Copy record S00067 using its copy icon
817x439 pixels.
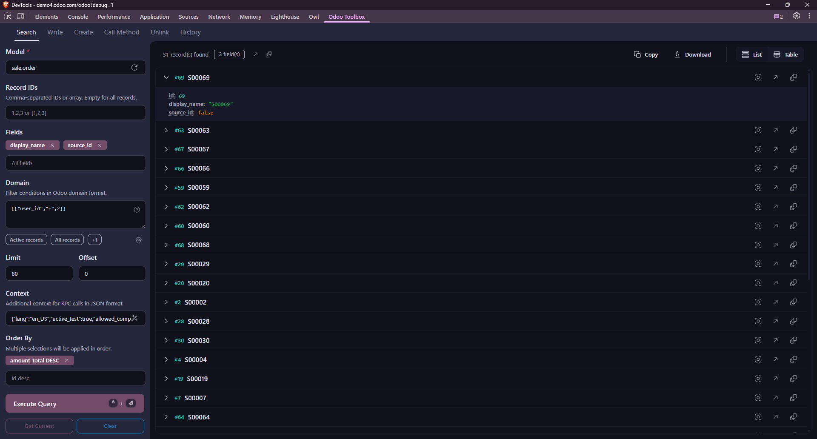click(x=794, y=149)
